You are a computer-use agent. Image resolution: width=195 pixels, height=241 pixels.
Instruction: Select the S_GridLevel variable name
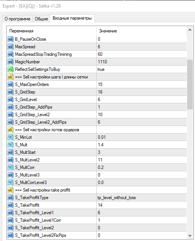click(x=26, y=100)
